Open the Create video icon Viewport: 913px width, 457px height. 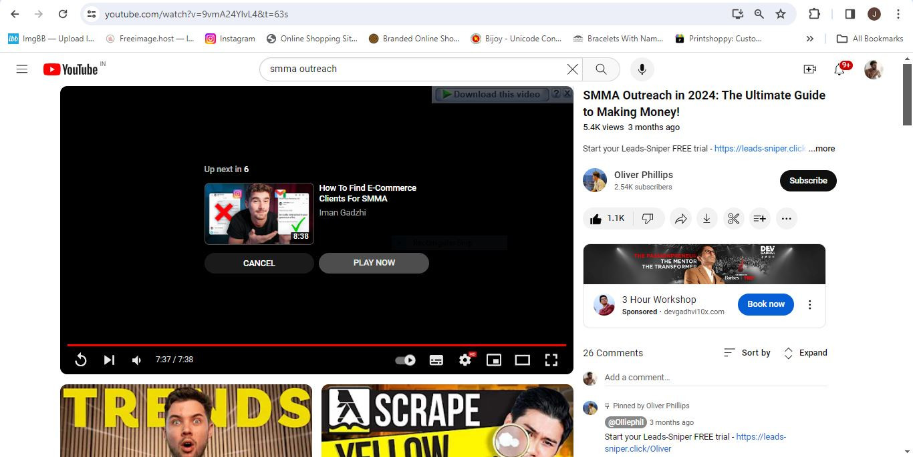(x=809, y=69)
